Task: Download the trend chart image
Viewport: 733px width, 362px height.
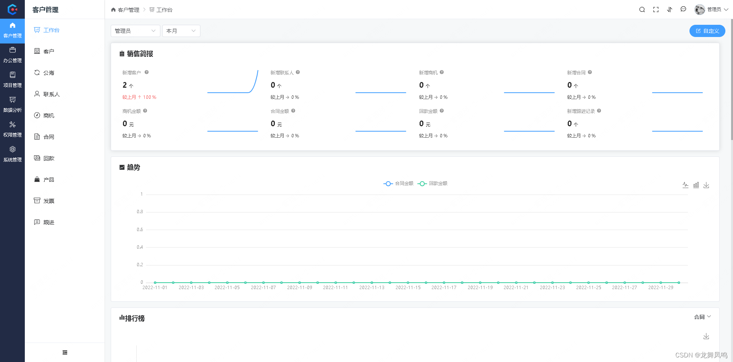Action: point(706,185)
